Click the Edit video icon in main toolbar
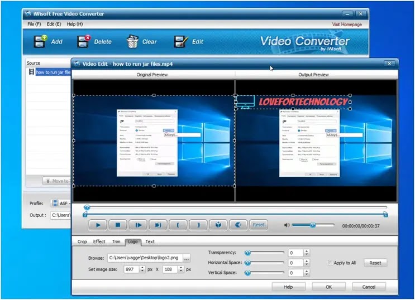The width and height of the screenshot is (415, 300). pos(181,41)
